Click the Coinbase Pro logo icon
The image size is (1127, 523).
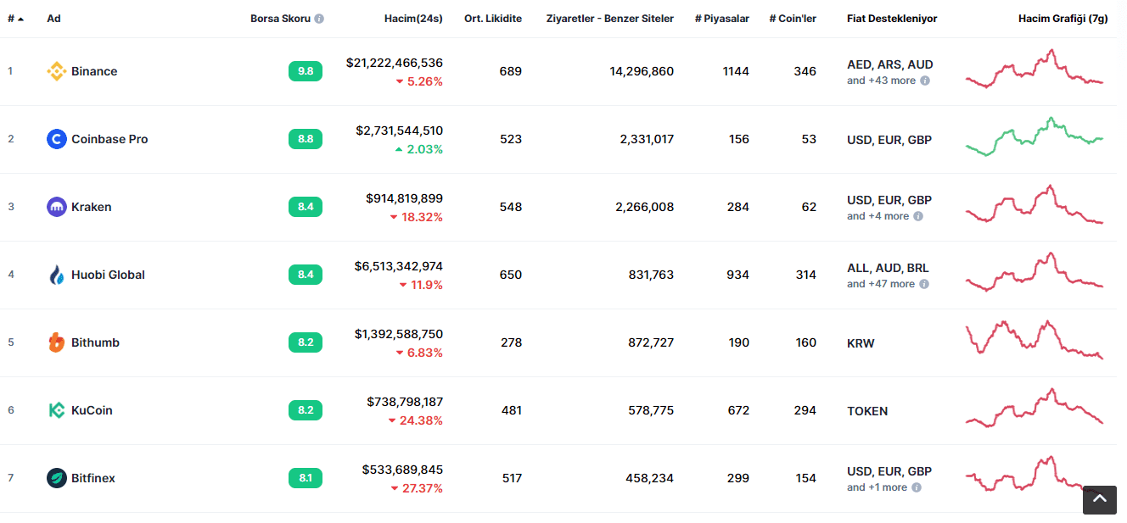57,139
